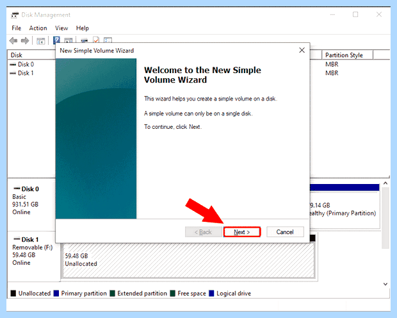Select the small disk icon beside Disk 0 in the list

click(13, 64)
